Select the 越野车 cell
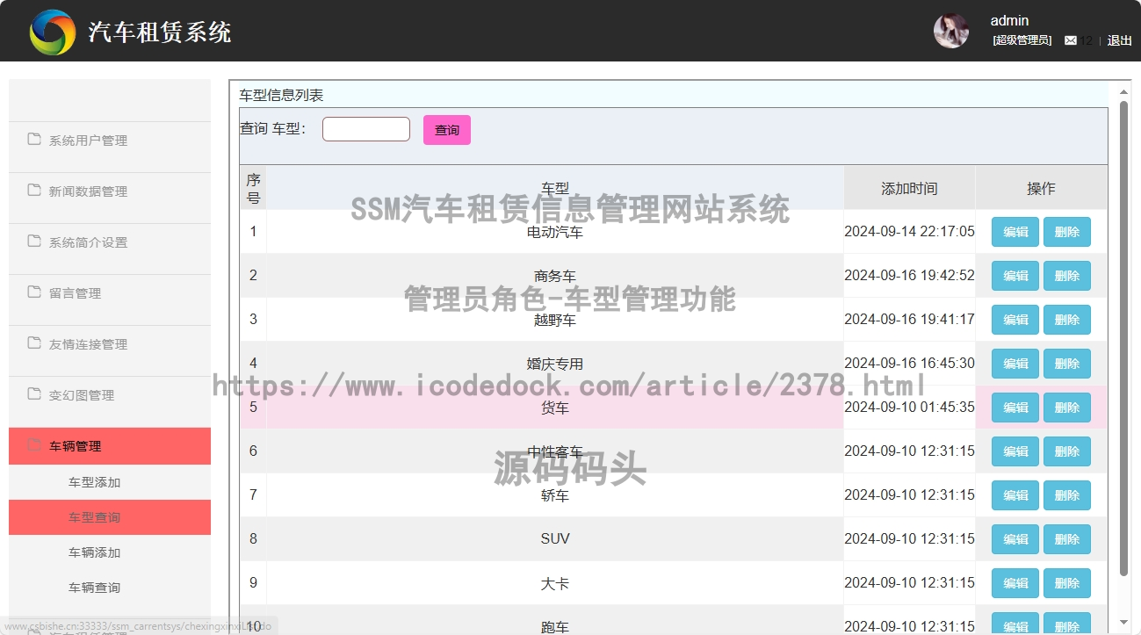Image resolution: width=1141 pixels, height=635 pixels. coord(555,320)
